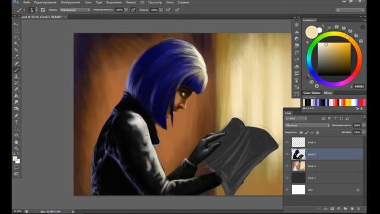Pick a shade in the Coolorus color square
The height and width of the screenshot is (214, 380).
334,59
